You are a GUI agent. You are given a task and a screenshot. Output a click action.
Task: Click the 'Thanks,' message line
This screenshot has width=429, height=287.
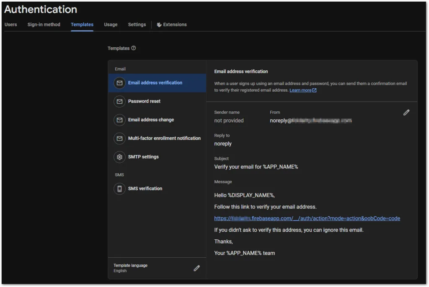click(223, 242)
